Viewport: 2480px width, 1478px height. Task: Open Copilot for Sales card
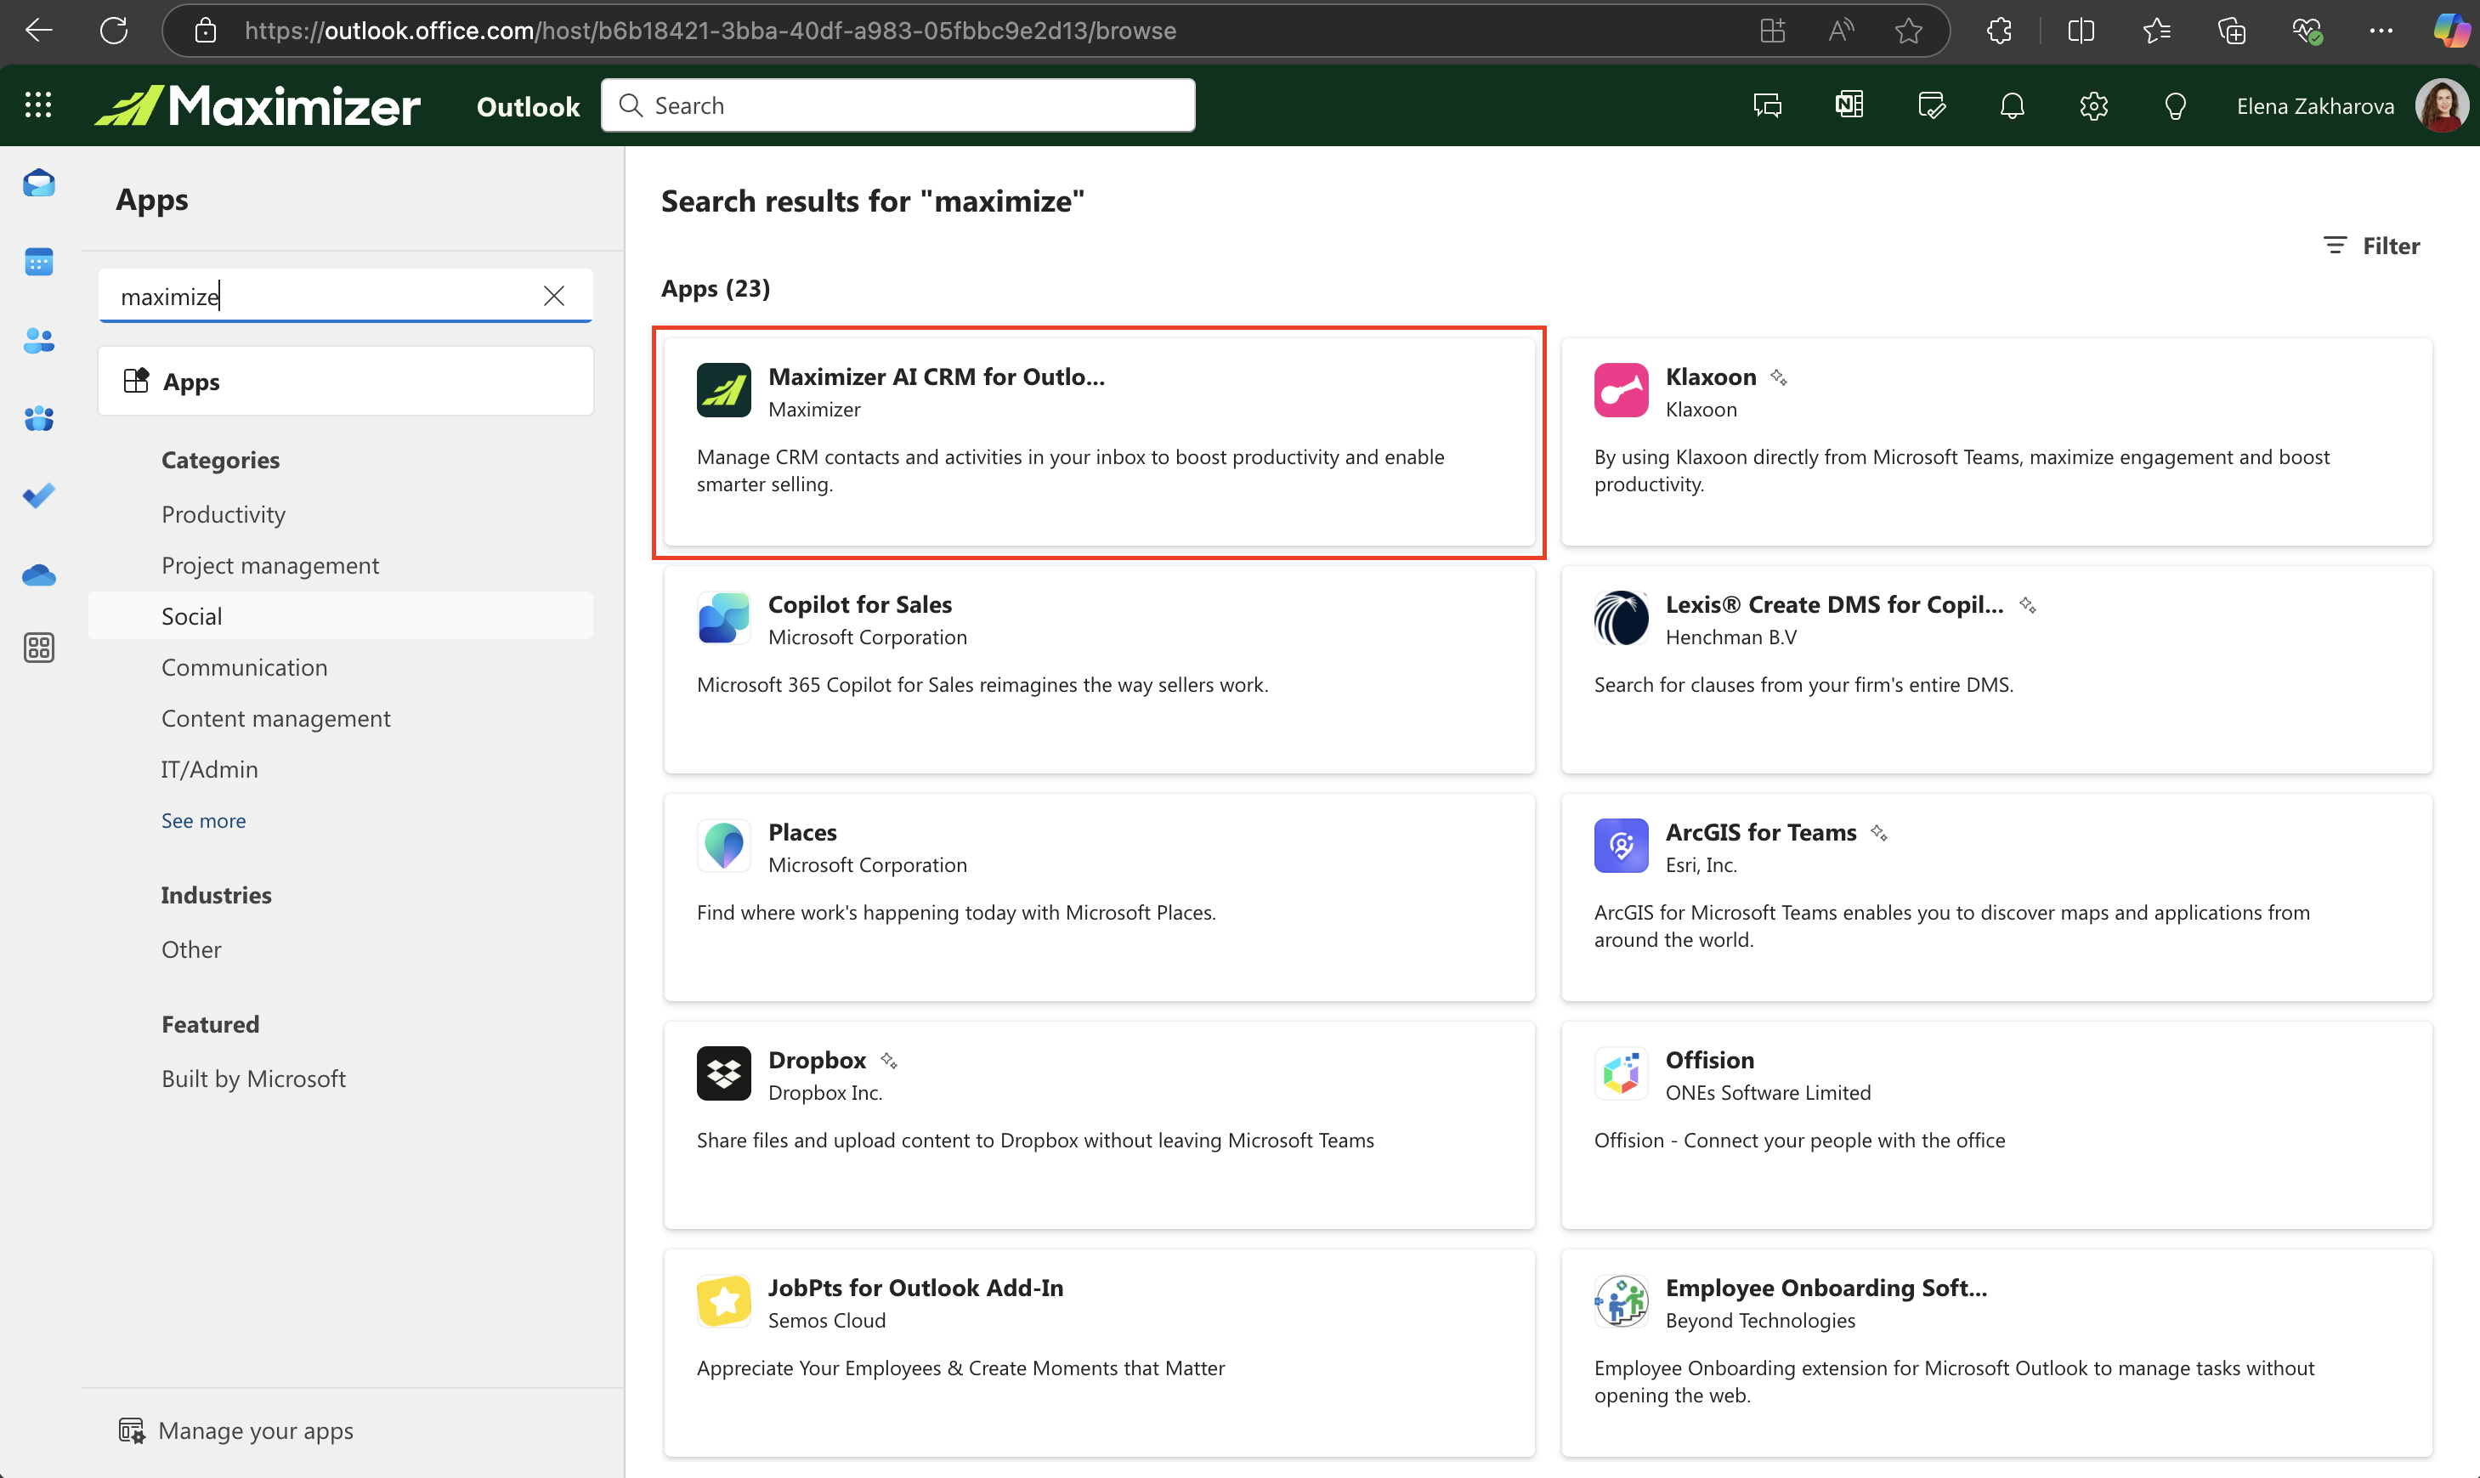pyautogui.click(x=1099, y=669)
